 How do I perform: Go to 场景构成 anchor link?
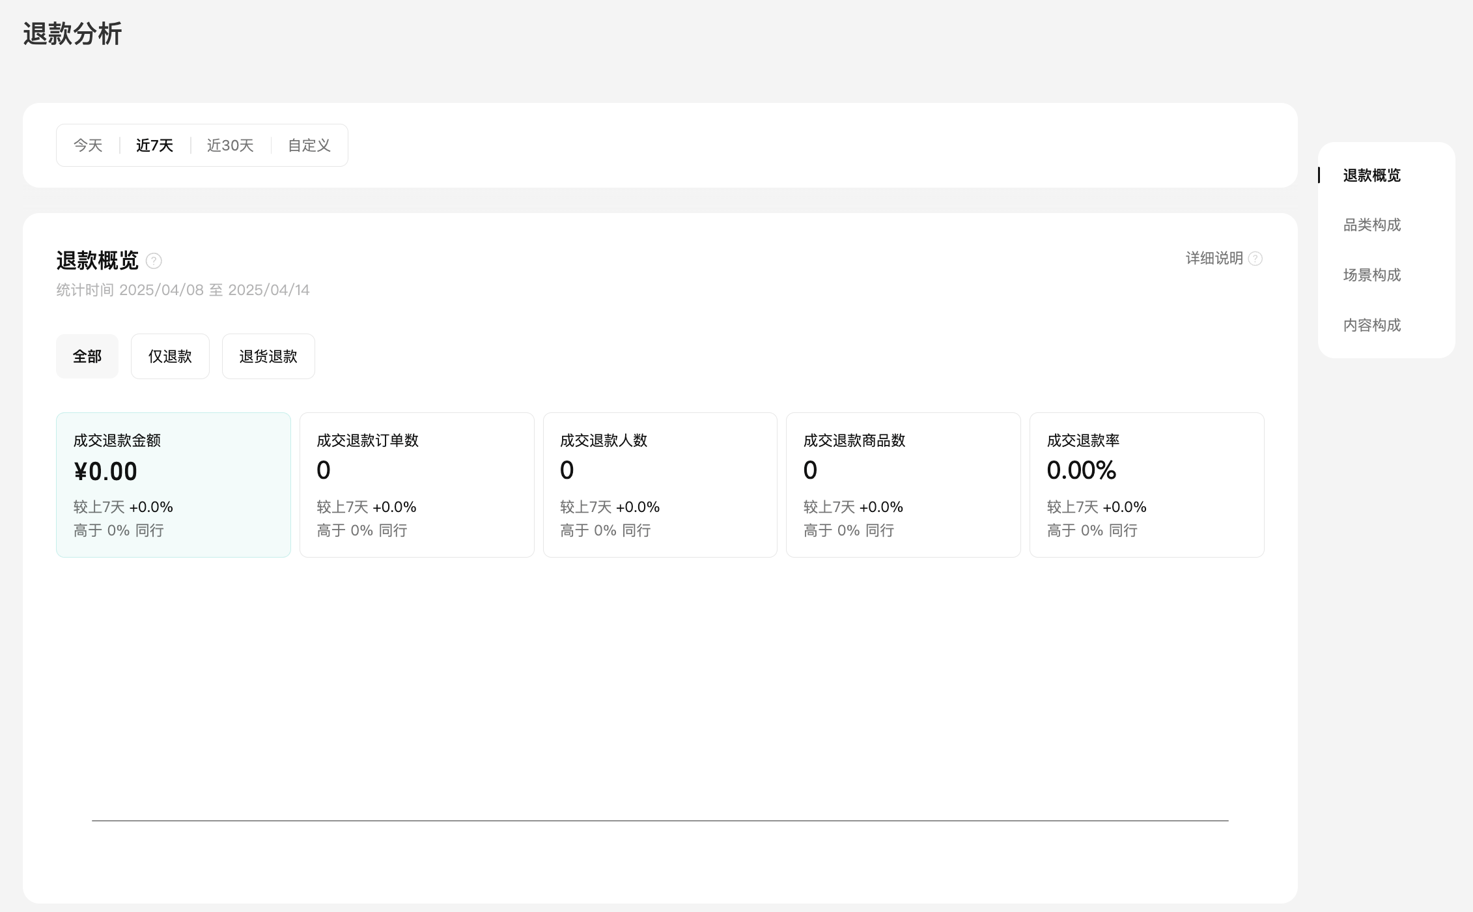(x=1371, y=275)
